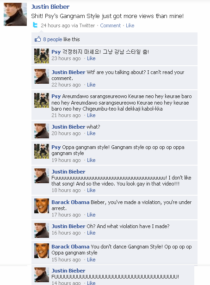This screenshot has height=285, width=210.
Task: Click Psy's avatar on the Korean-text comment
Action: point(42,56)
